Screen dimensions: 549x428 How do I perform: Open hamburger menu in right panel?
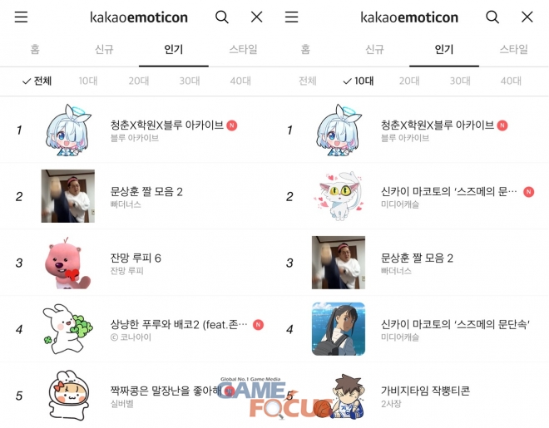tap(291, 17)
